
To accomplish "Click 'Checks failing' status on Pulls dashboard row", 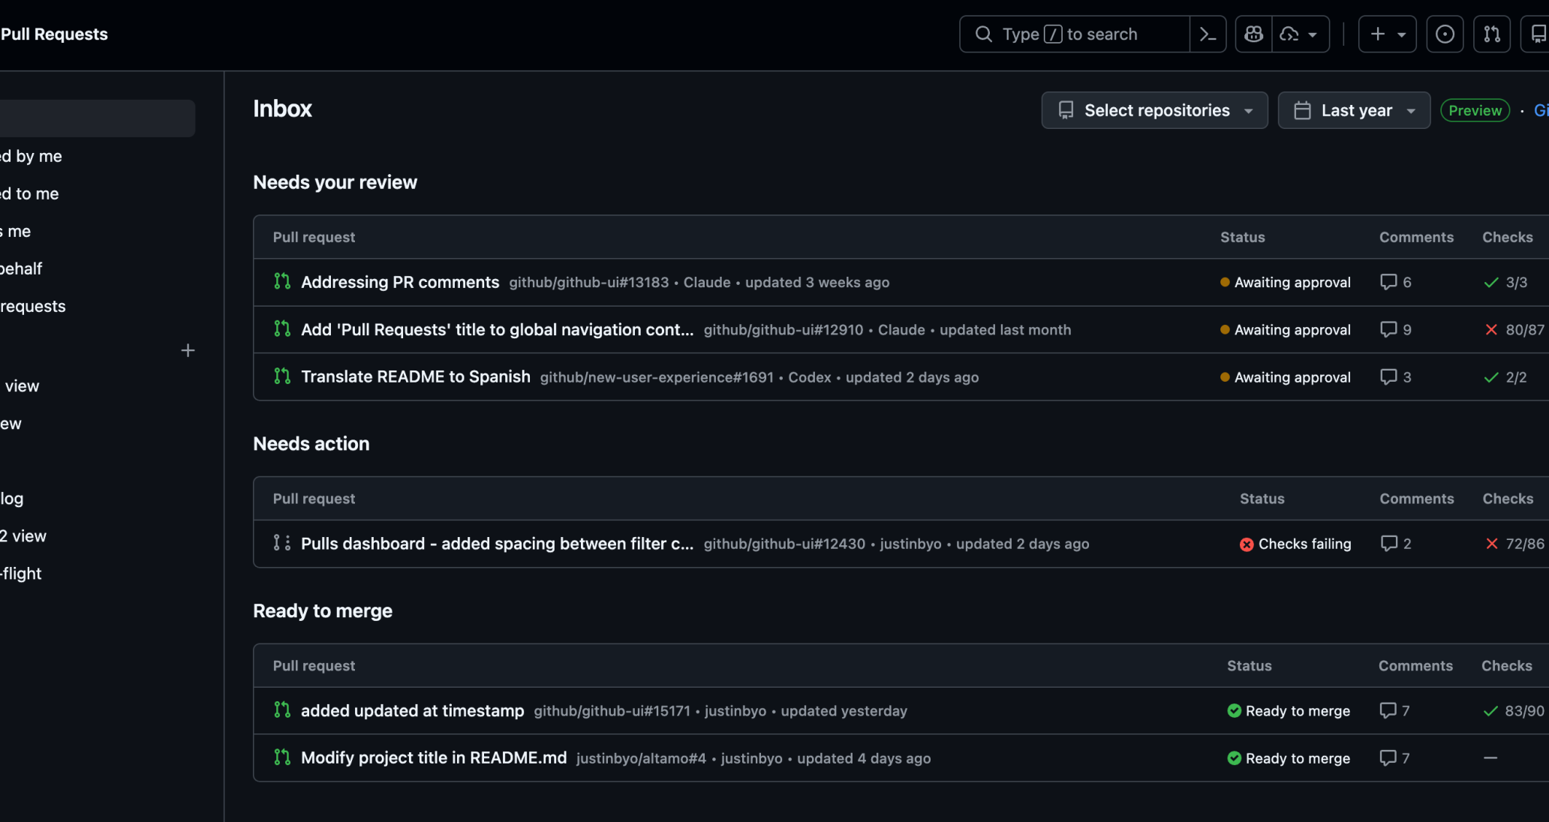I will pyautogui.click(x=1295, y=544).
